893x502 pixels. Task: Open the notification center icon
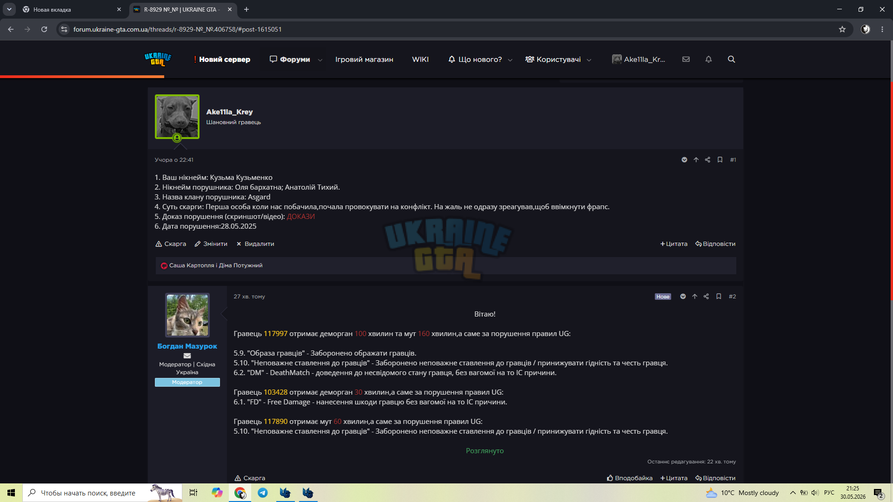tap(879, 493)
